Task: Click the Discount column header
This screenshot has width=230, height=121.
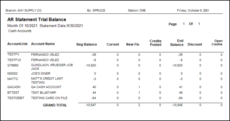Action: pyautogui.click(x=195, y=44)
